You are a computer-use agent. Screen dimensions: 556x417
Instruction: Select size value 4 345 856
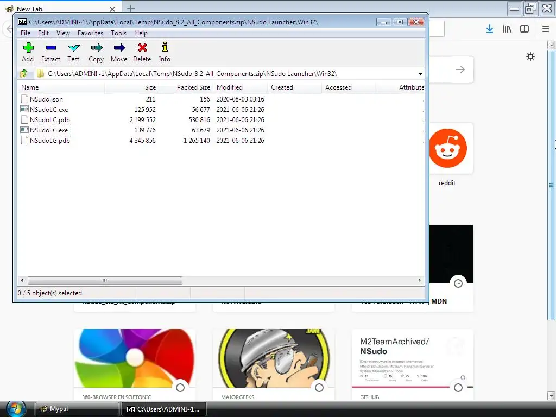(x=142, y=141)
